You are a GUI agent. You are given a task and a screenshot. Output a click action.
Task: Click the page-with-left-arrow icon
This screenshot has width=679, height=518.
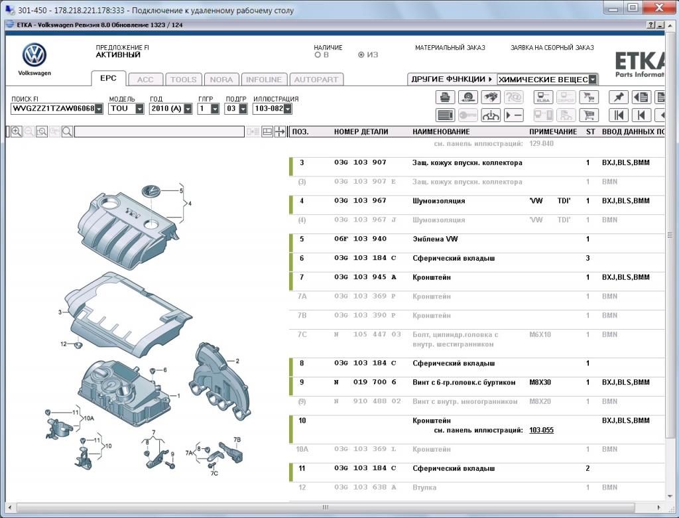point(641,97)
